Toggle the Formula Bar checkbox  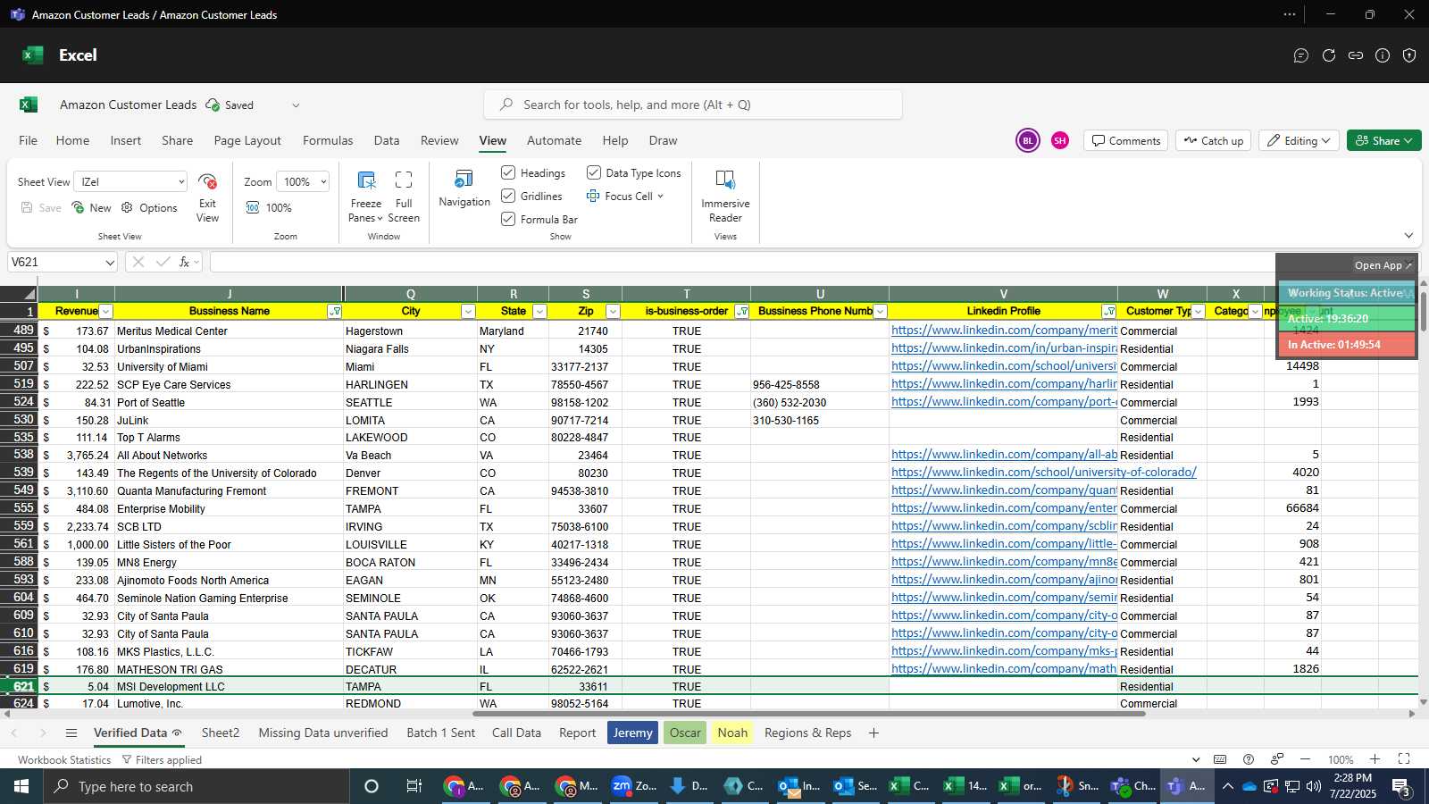click(x=508, y=219)
